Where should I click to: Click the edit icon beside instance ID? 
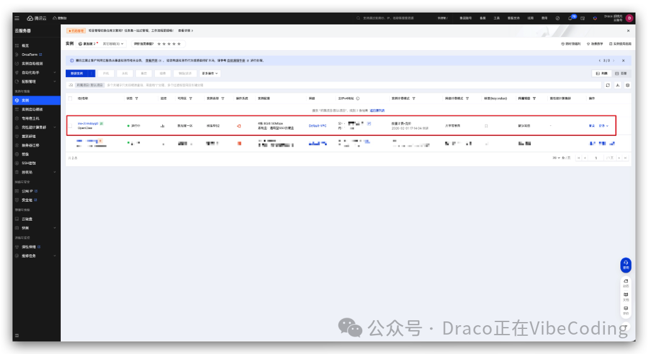pos(102,123)
